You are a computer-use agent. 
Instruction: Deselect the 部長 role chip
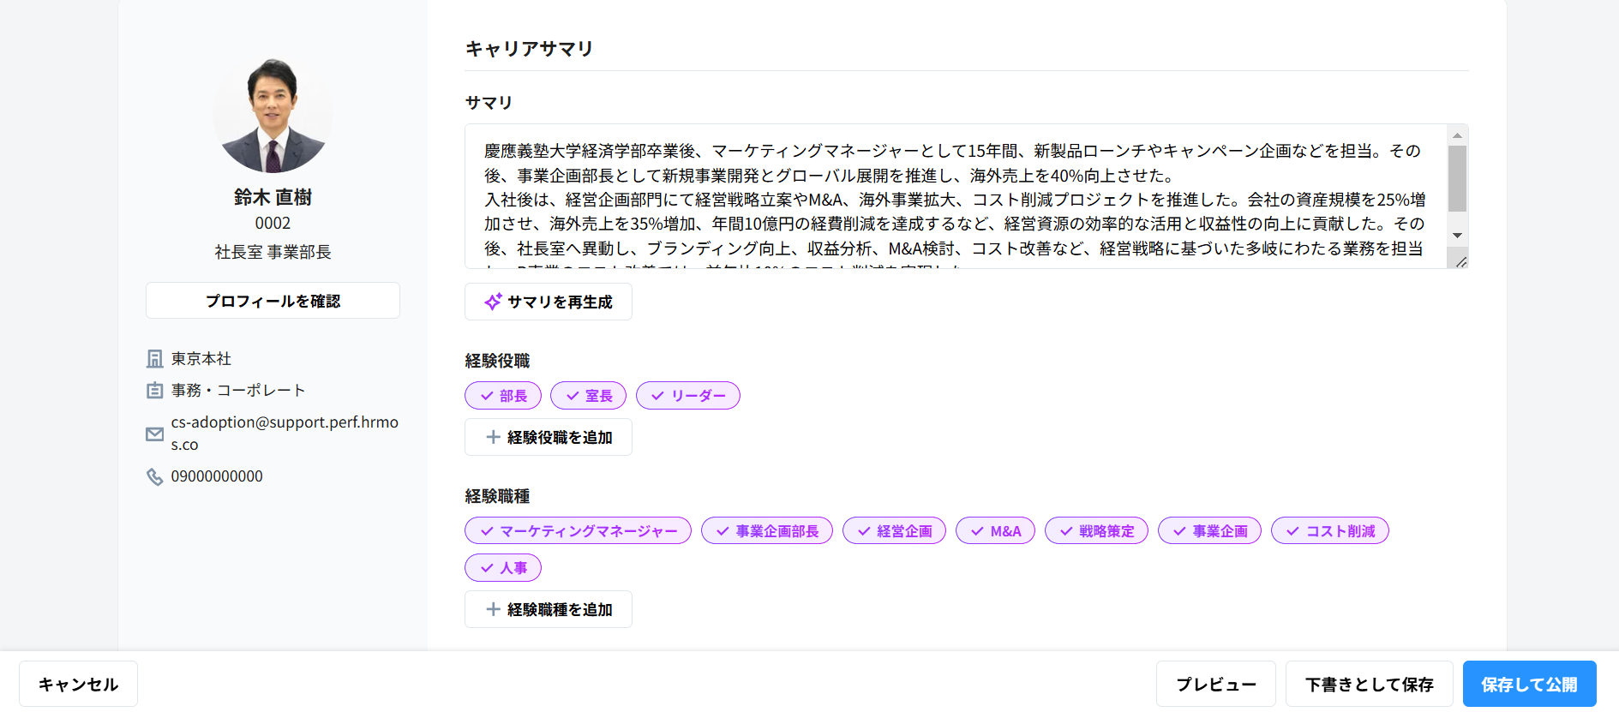coord(503,396)
